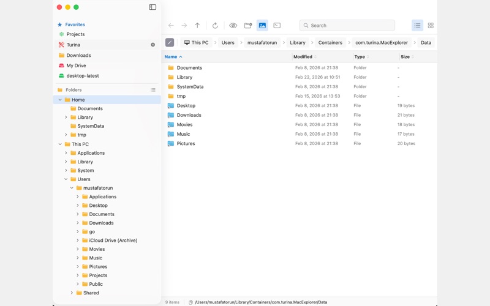The width and height of the screenshot is (490, 306).
Task: Select Desktop alias file in list
Action: [x=299, y=105]
